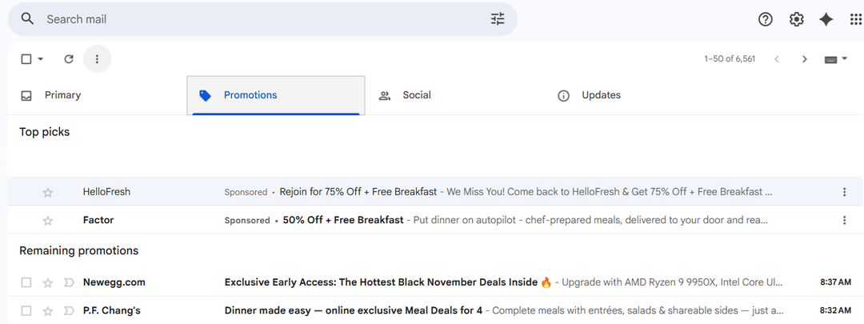The width and height of the screenshot is (864, 324).
Task: Star the Newegg.com email
Action: pos(48,282)
